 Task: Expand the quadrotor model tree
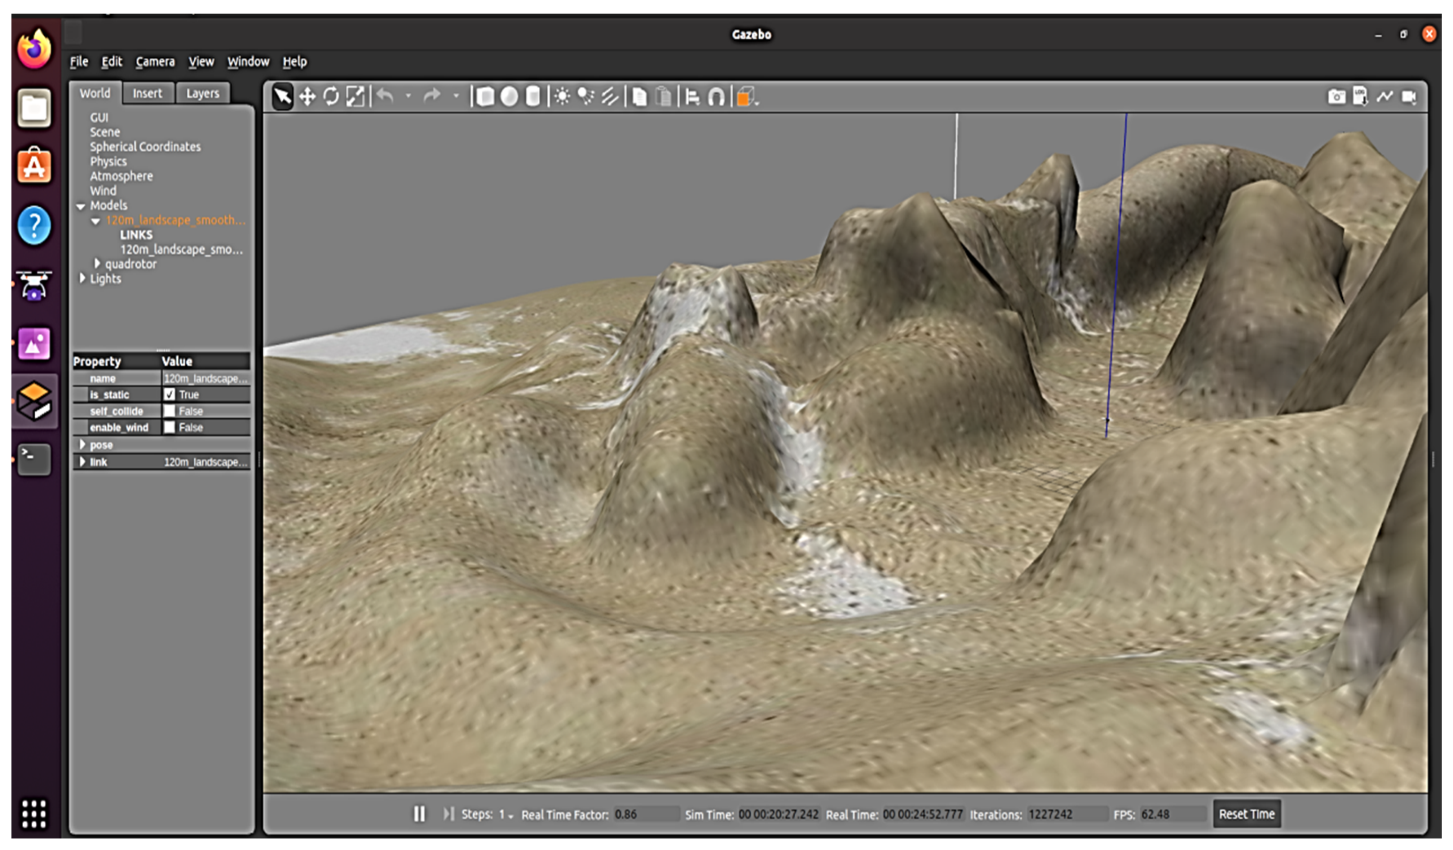pos(97,264)
